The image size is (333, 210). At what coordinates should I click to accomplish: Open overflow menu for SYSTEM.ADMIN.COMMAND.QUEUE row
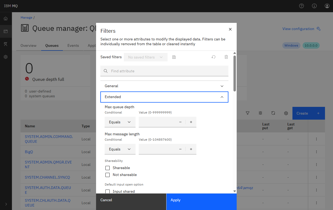(316, 139)
